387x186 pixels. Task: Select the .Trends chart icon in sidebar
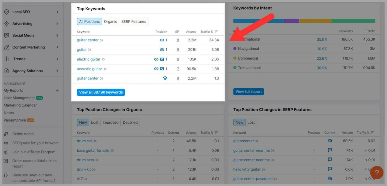pos(6,59)
